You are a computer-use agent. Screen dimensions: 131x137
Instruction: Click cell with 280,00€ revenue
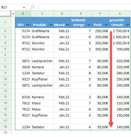[120, 73]
